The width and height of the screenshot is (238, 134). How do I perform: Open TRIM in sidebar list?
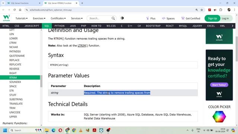(12, 108)
